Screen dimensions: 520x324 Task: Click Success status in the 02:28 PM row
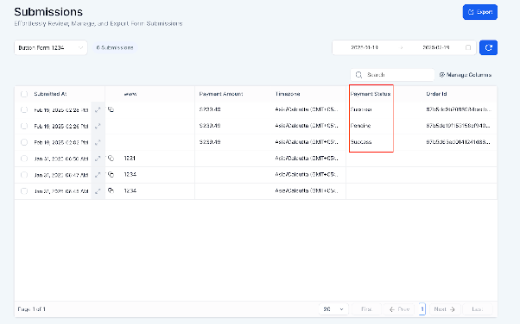pos(361,109)
